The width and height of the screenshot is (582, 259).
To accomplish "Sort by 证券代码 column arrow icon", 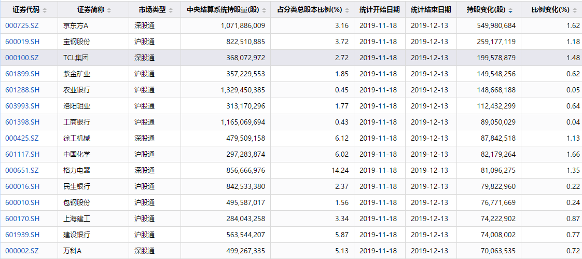I will [45, 10].
